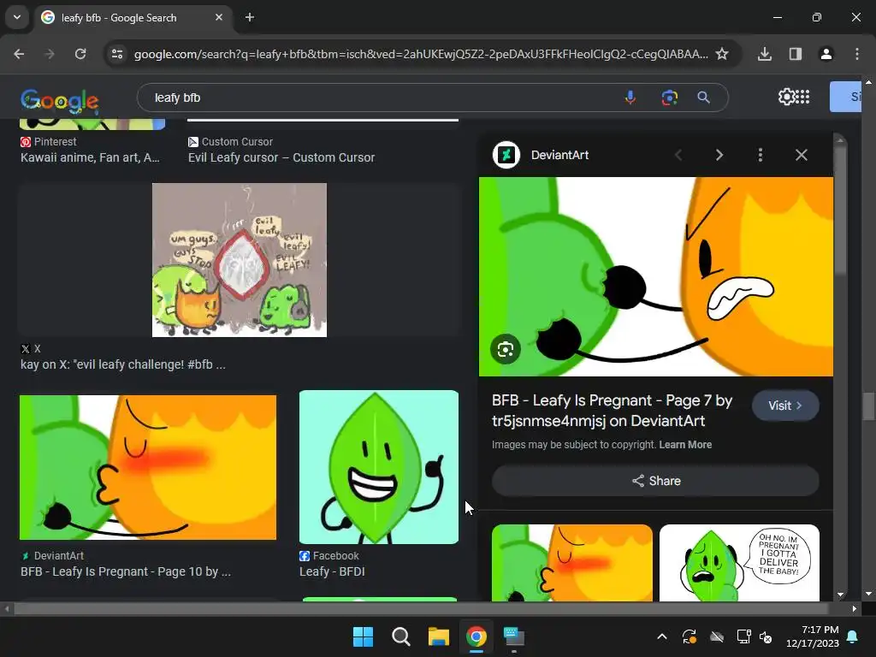Open the blue keyboard app on taskbar
This screenshot has height=657, width=876.
(x=513, y=636)
